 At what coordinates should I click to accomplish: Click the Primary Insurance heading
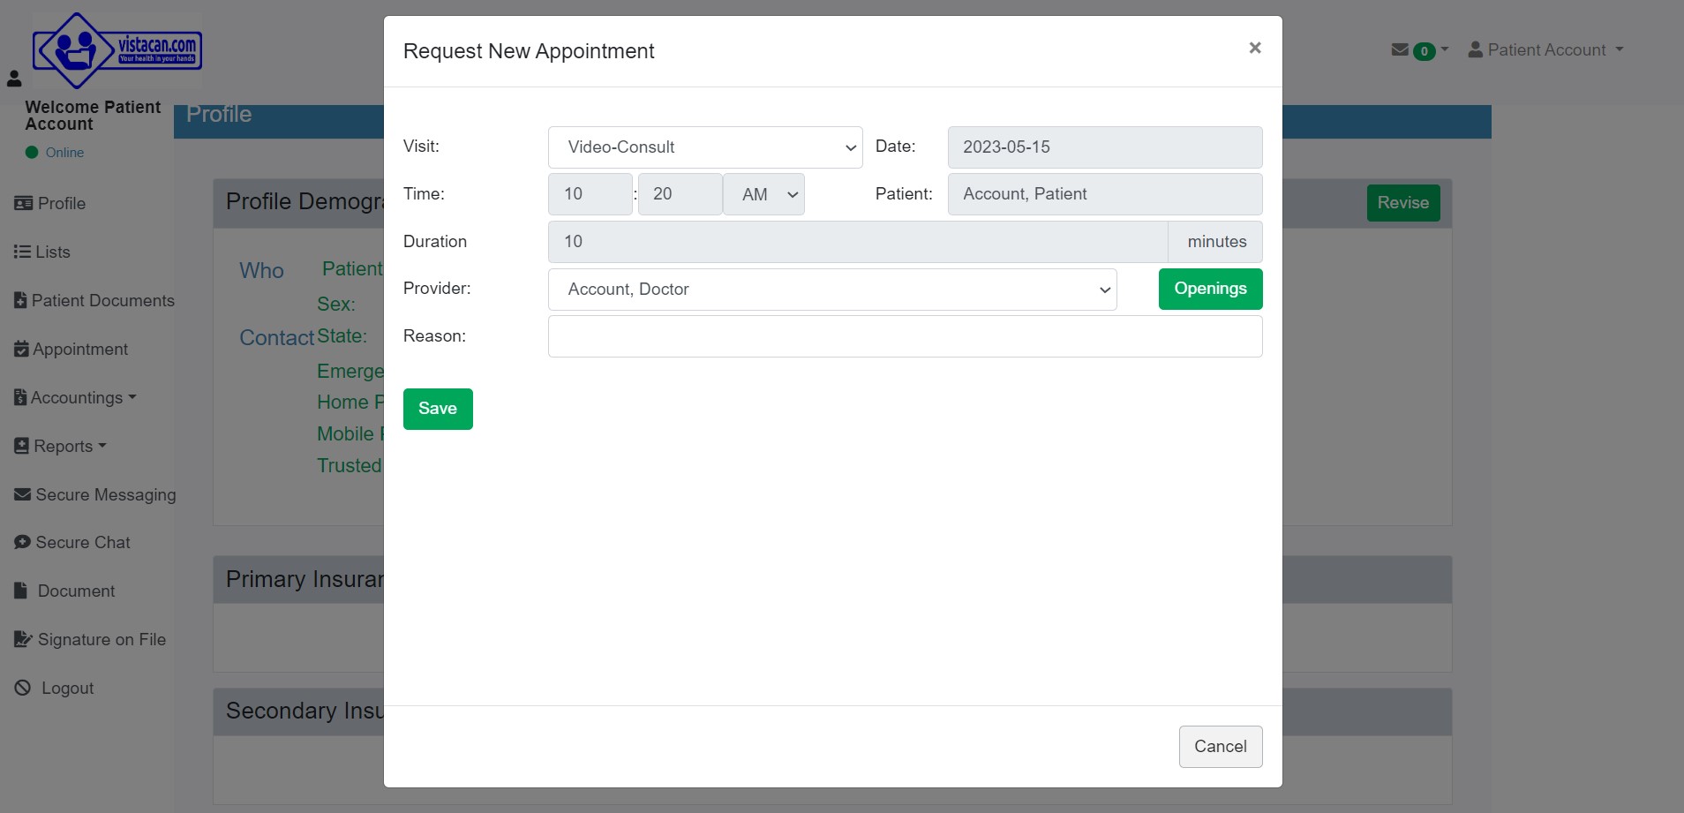(x=304, y=579)
